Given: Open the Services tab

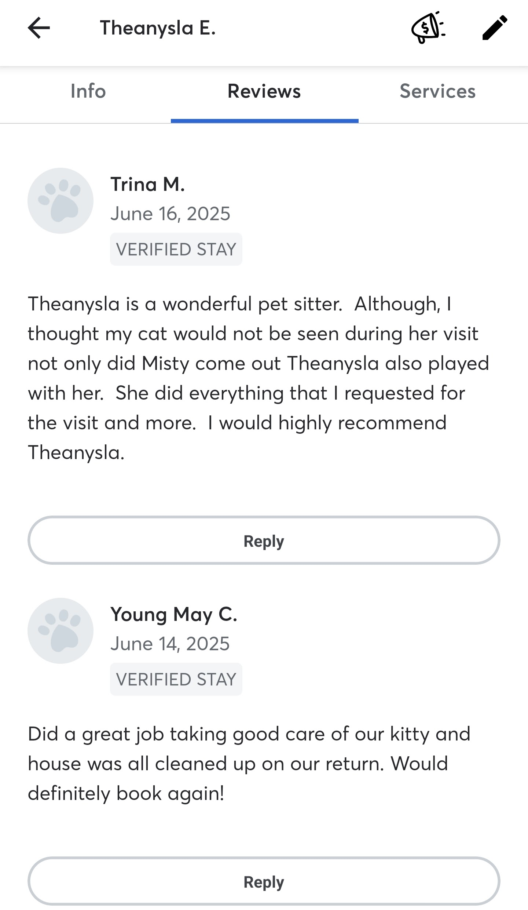Looking at the screenshot, I should [437, 91].
